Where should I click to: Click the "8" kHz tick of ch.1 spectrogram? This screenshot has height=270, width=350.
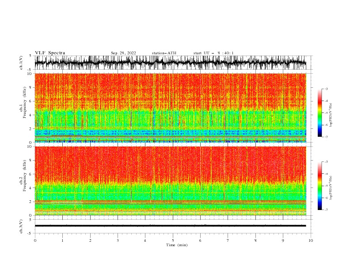[31, 87]
